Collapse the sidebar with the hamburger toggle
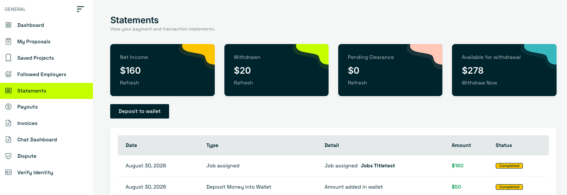Screen dimensions: 567x195 coord(81,9)
